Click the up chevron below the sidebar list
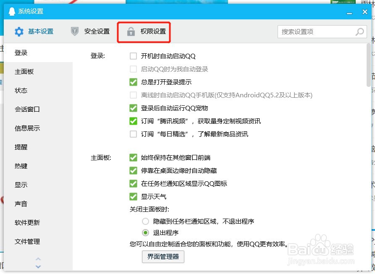 [38, 259]
